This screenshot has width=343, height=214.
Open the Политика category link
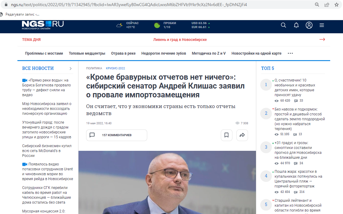point(94,68)
